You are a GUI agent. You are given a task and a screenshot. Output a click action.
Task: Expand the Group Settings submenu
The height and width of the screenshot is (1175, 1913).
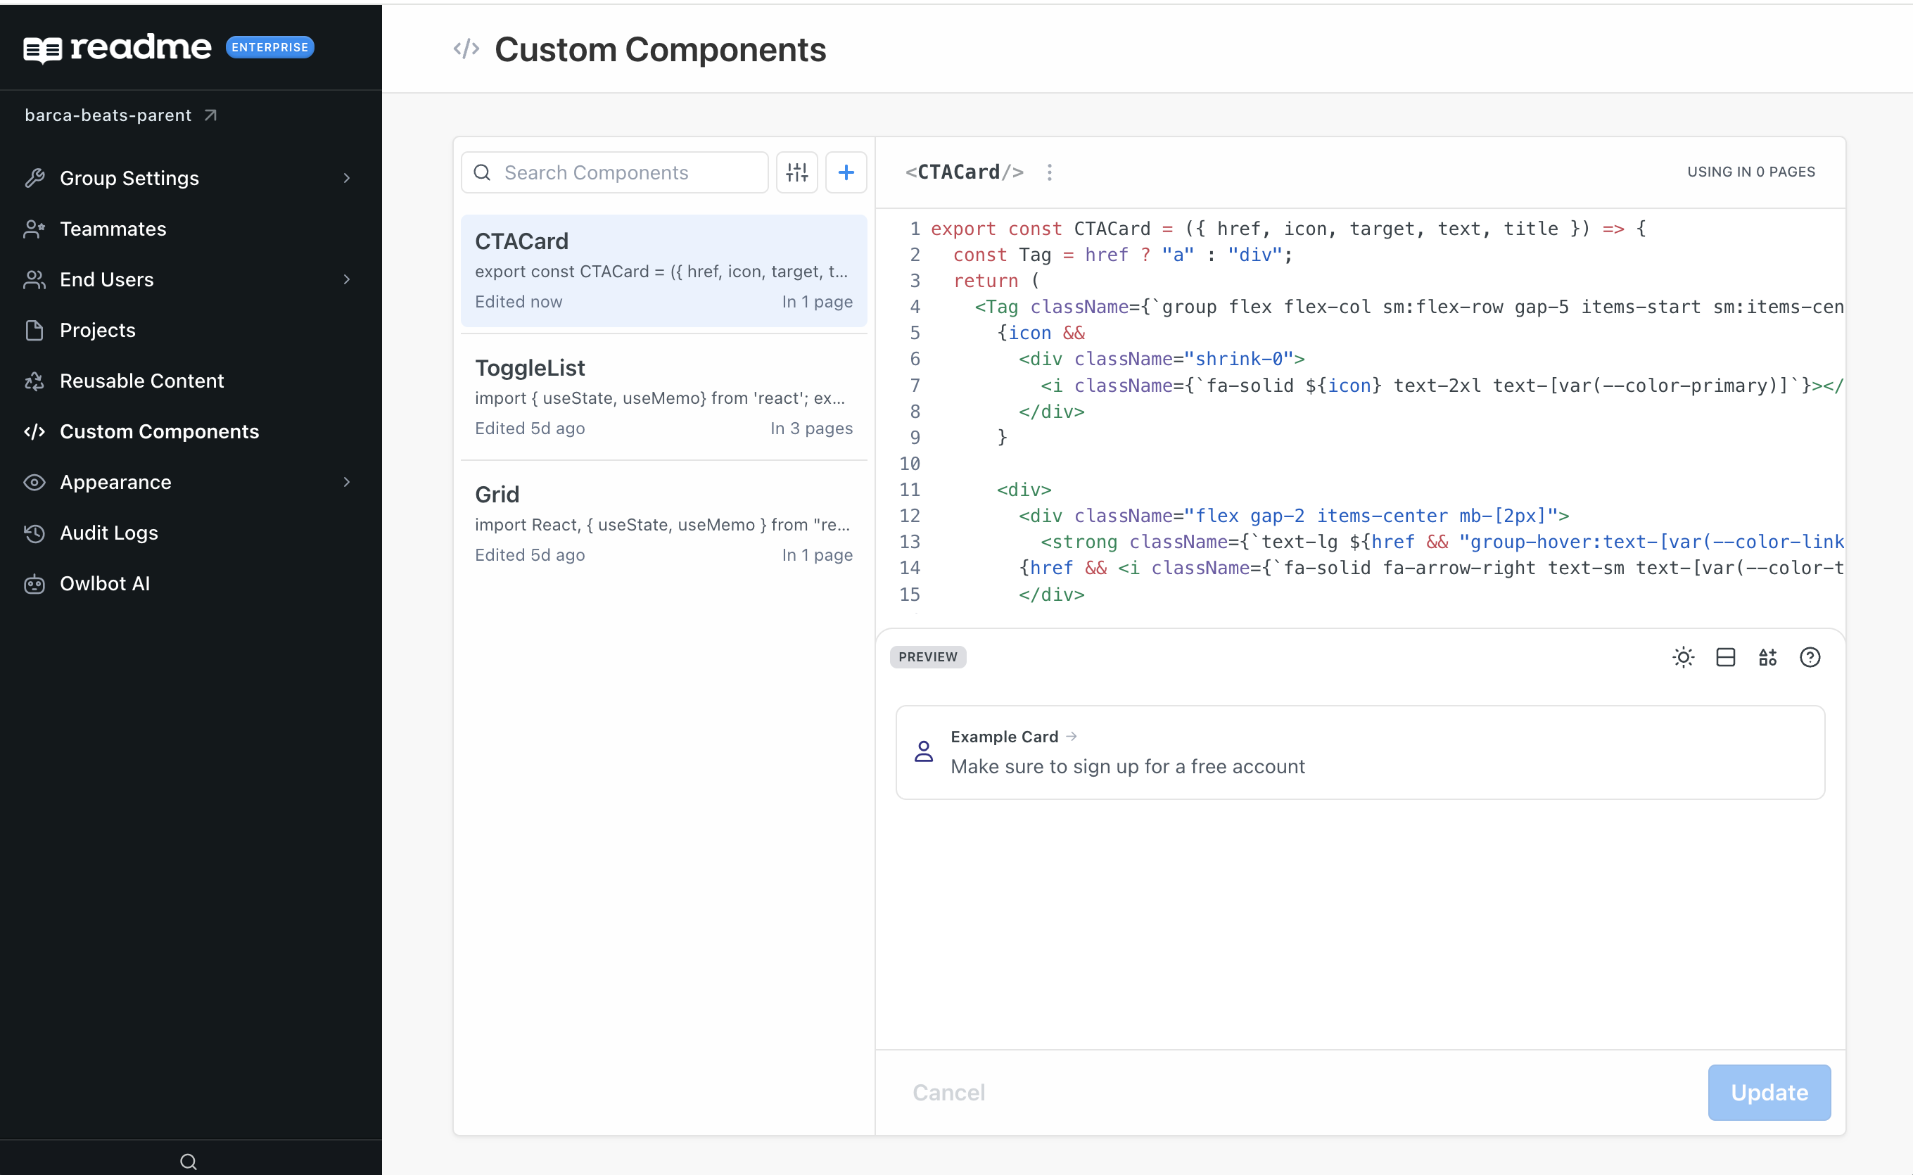(x=347, y=178)
